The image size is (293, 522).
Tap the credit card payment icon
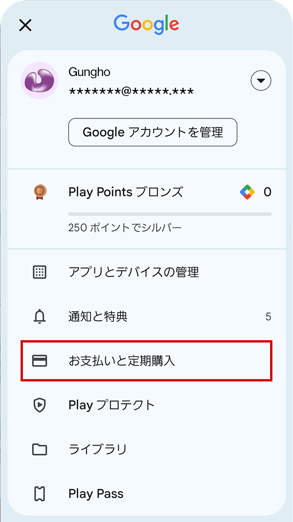tap(40, 361)
